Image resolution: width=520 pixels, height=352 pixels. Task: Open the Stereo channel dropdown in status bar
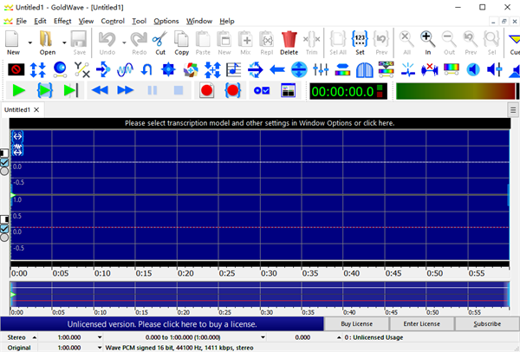(34, 336)
